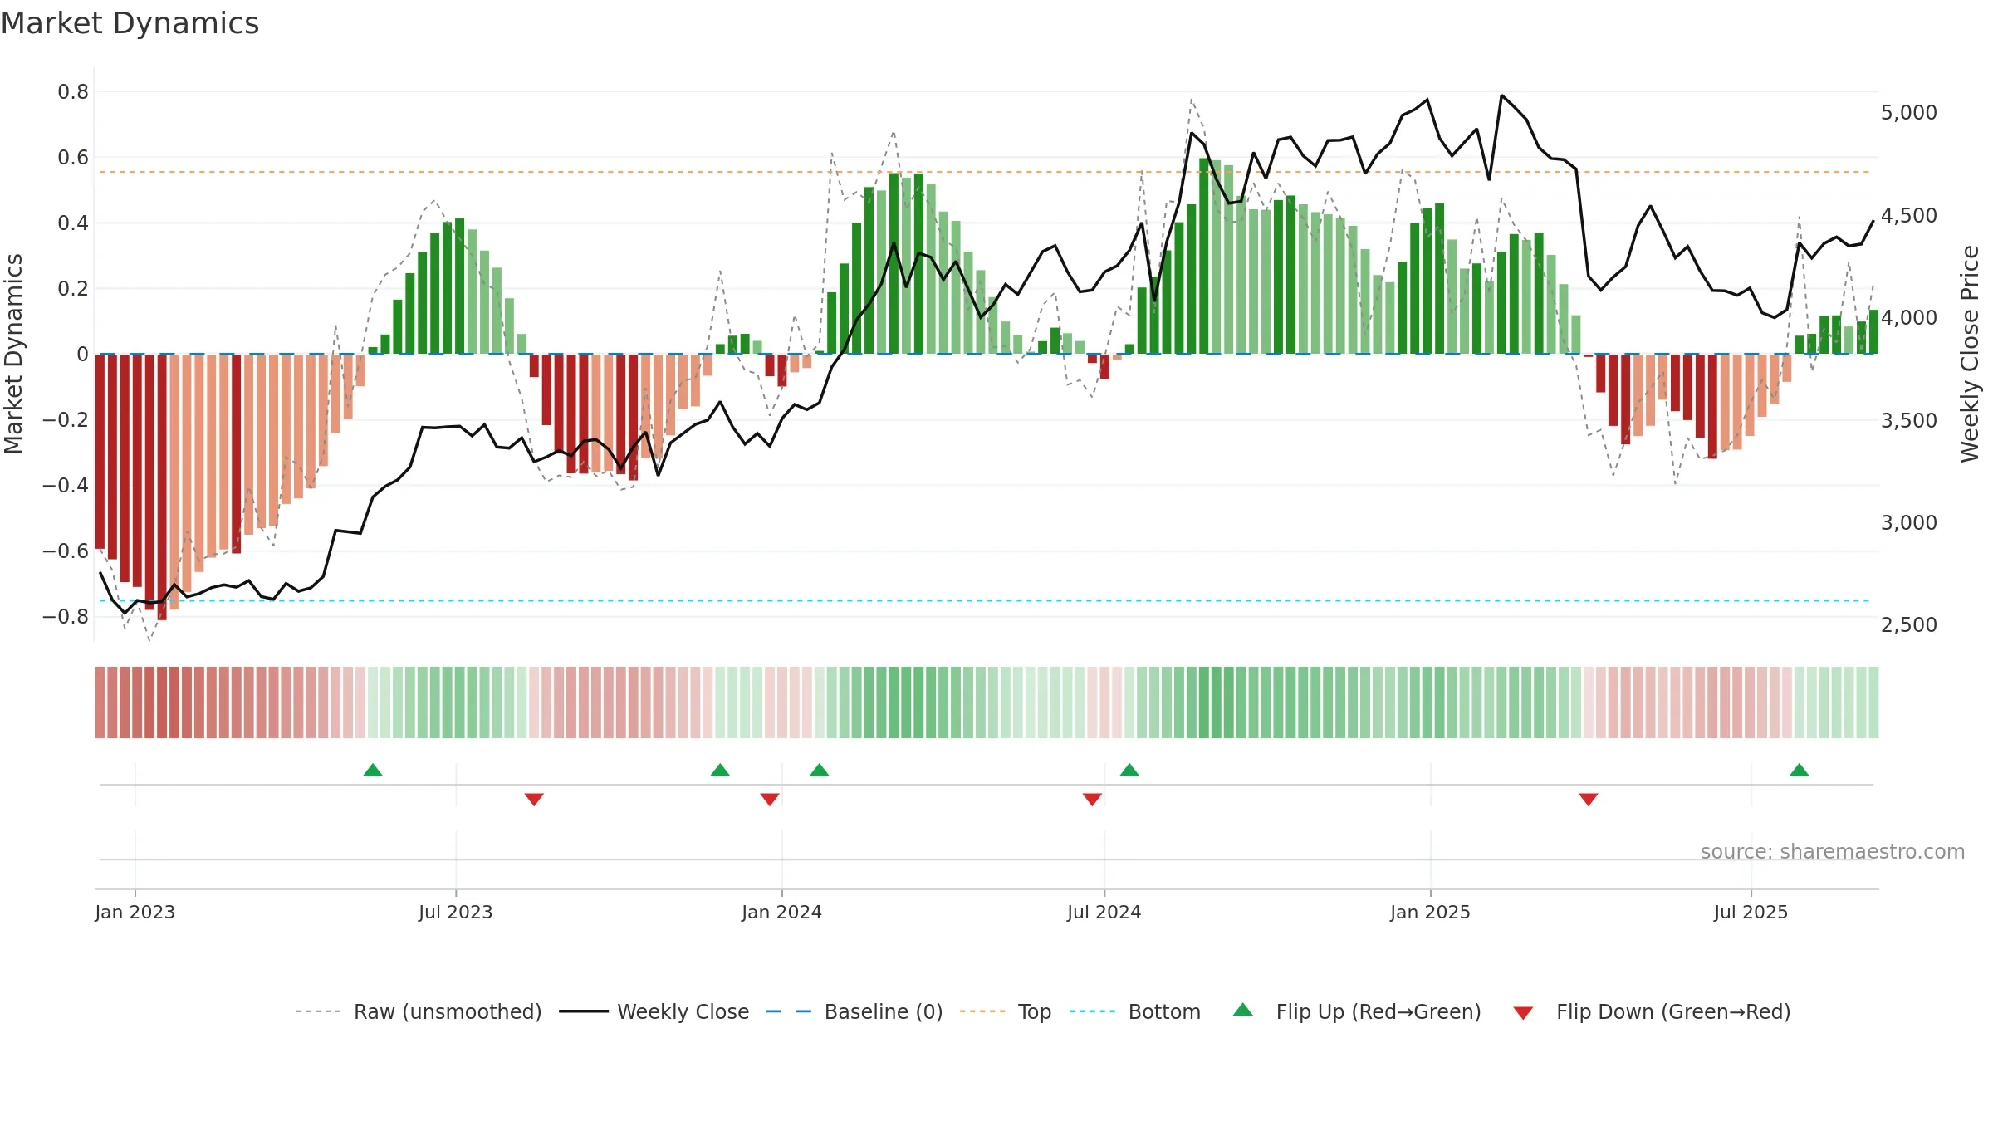
Task: Click the 0.2 tick on the left axis
Action: 73,288
